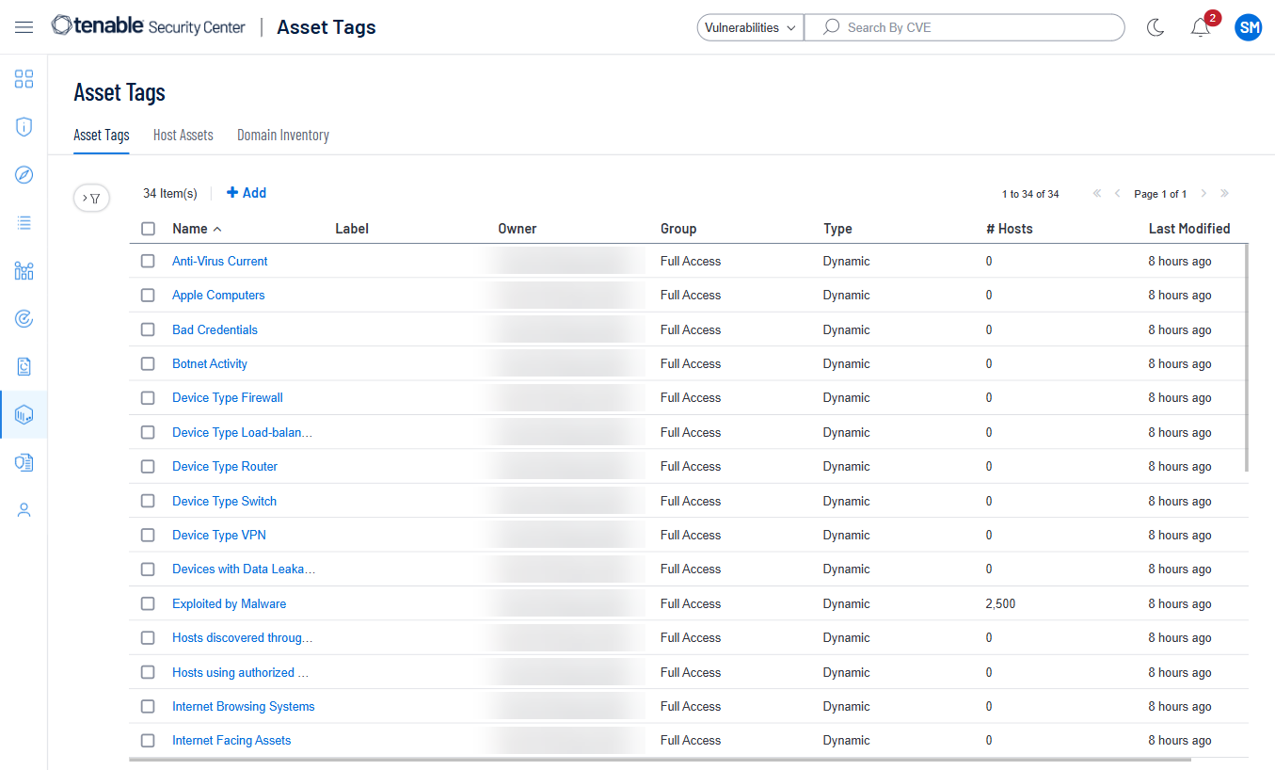Check the Internet Facing Assets row checkbox

(x=148, y=740)
